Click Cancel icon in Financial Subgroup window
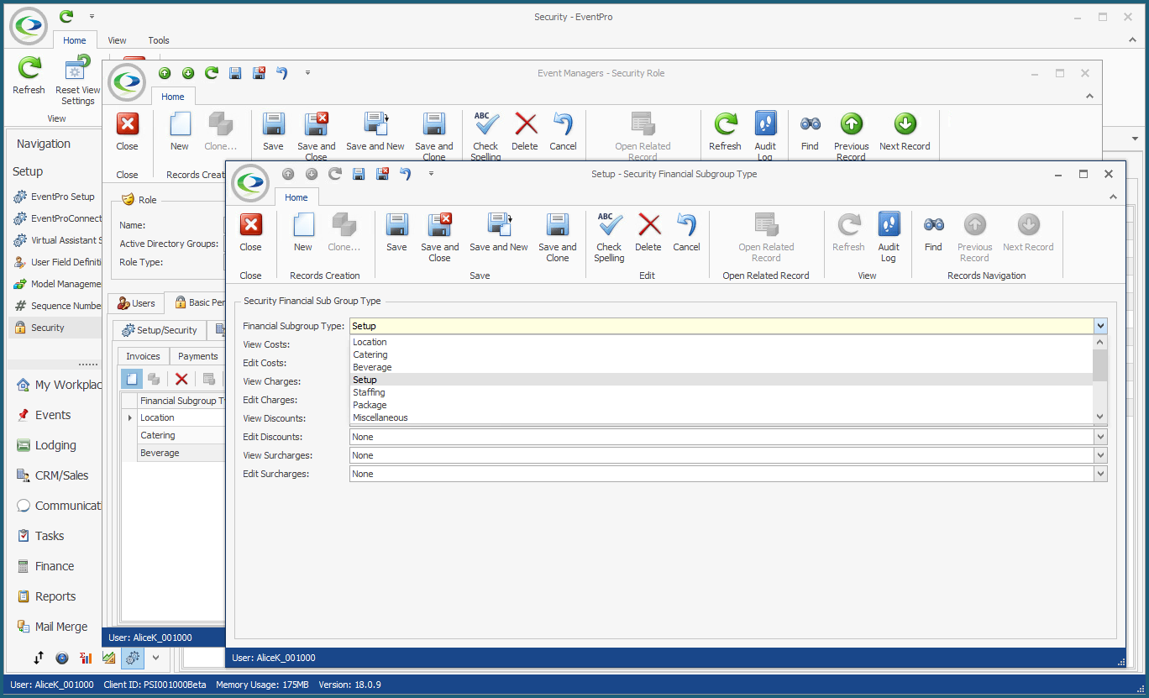The image size is (1149, 698). (x=686, y=225)
